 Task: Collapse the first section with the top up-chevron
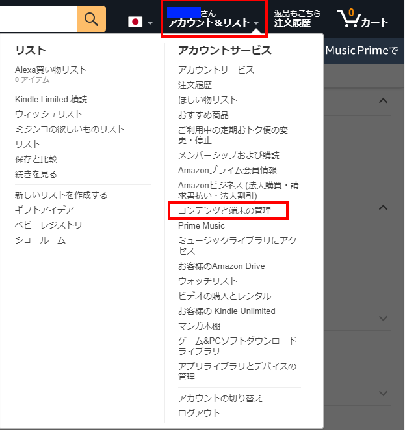point(383,100)
